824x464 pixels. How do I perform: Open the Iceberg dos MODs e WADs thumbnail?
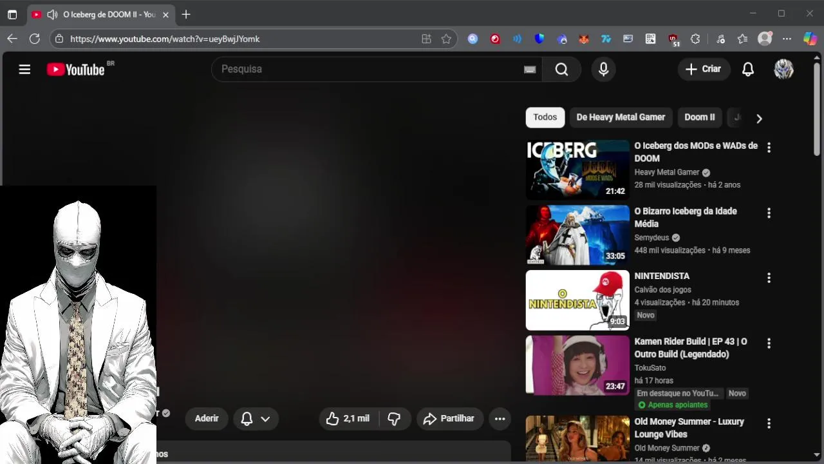tap(577, 169)
